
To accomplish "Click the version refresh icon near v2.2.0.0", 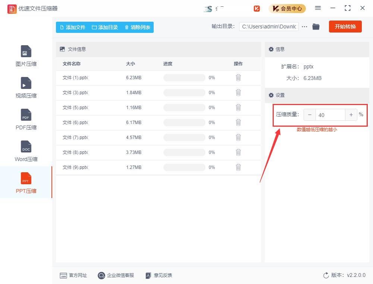I will 326,275.
